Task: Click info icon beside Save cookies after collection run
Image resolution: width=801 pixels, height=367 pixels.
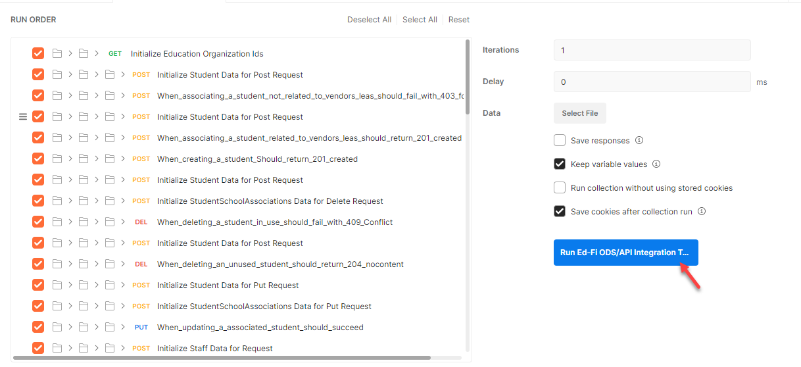Action: 702,212
